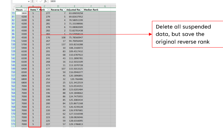Open the Rank column filter dropdown
The width and height of the screenshot is (223, 132).
point(49,10)
